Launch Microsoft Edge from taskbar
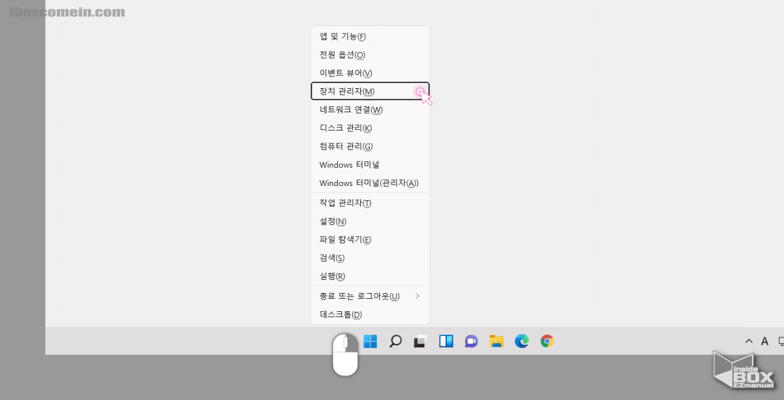The width and height of the screenshot is (784, 400). point(521,341)
